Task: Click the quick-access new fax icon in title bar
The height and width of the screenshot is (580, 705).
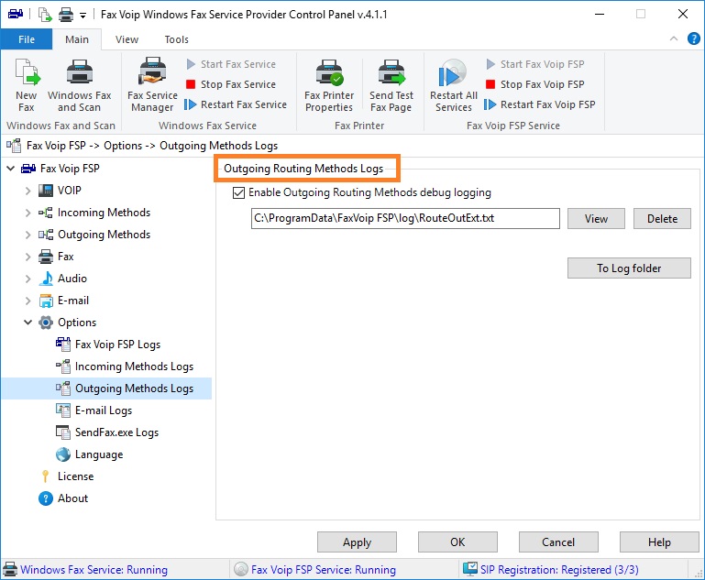Action: point(45,15)
